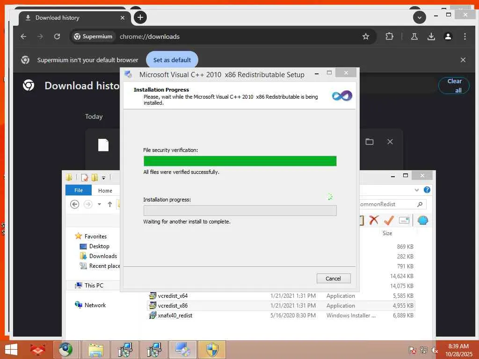Open the Supermium three-dot menu
479x359 pixels.
465,36
